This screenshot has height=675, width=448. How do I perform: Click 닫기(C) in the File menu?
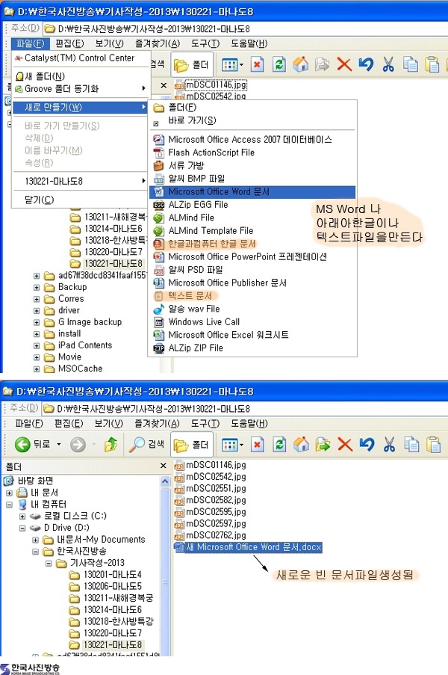click(x=80, y=200)
